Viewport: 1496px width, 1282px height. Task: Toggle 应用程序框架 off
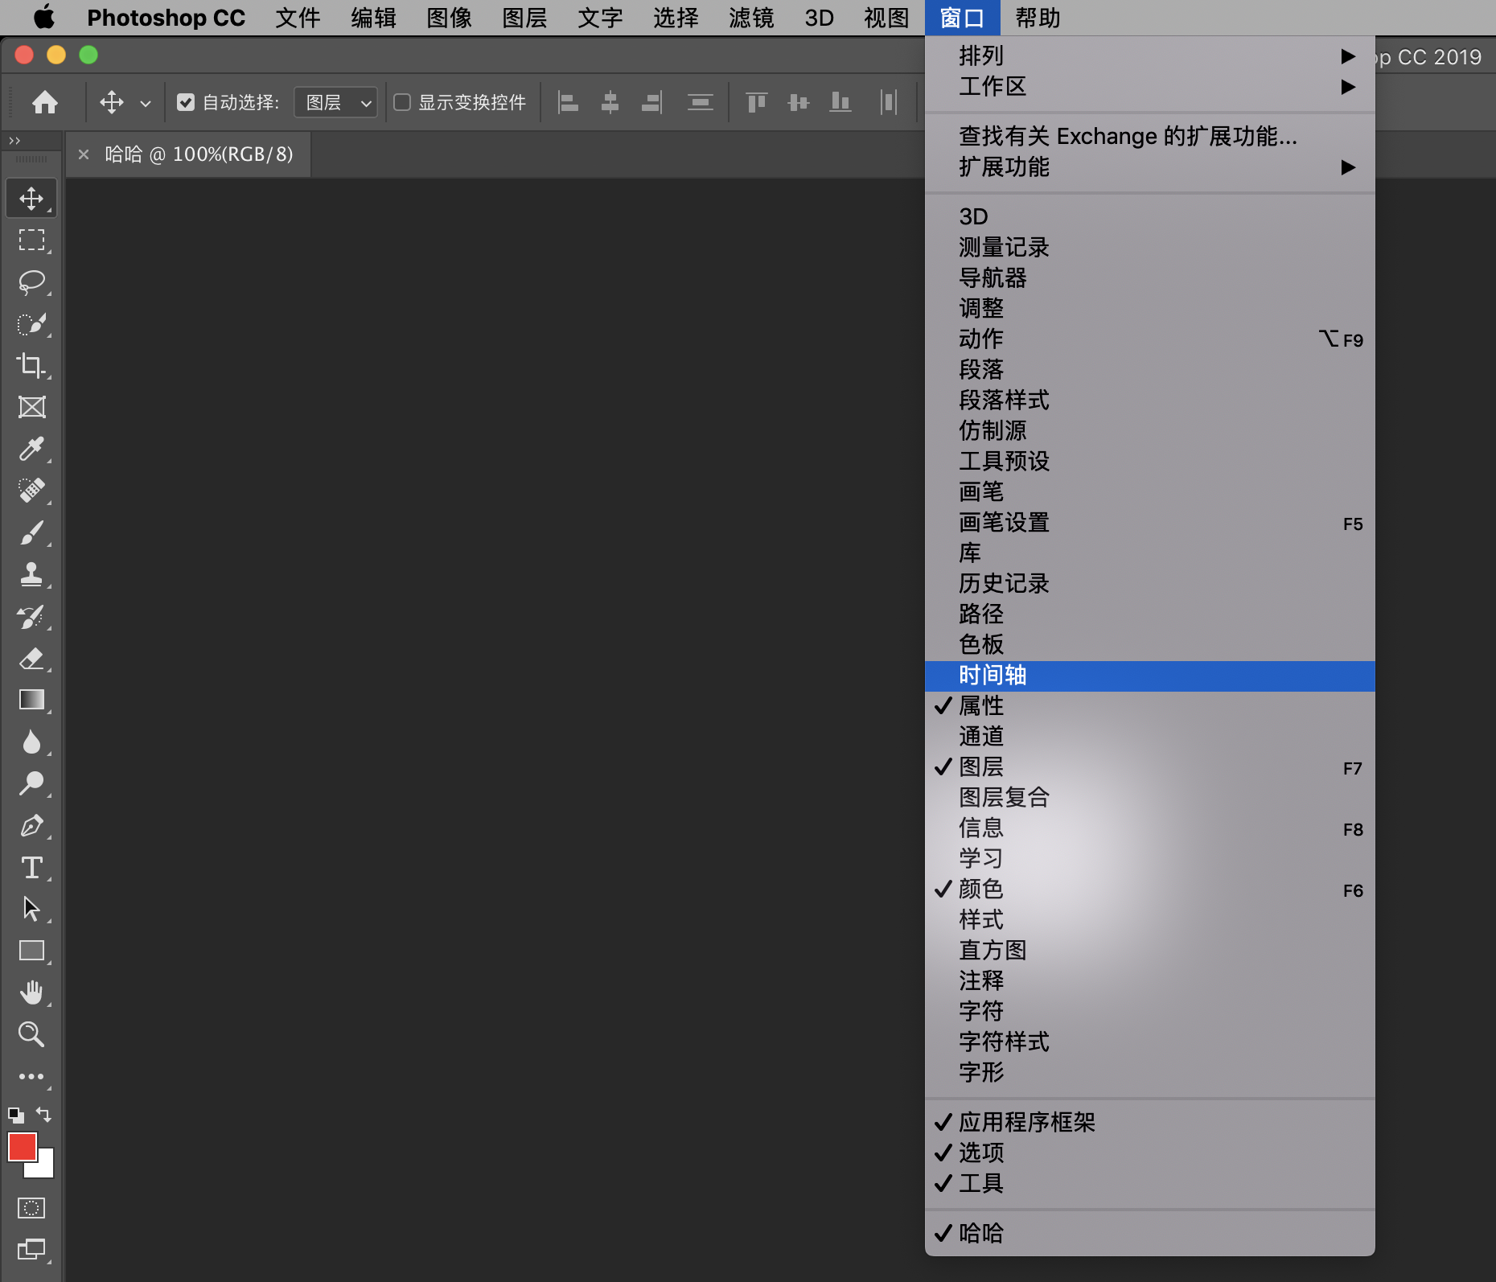(1150, 1122)
